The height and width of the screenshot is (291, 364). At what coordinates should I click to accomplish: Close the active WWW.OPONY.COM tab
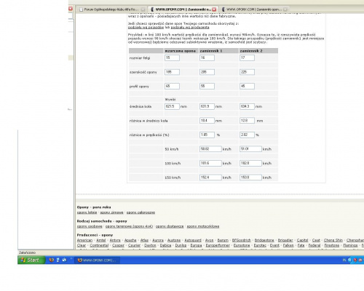pos(214,9)
